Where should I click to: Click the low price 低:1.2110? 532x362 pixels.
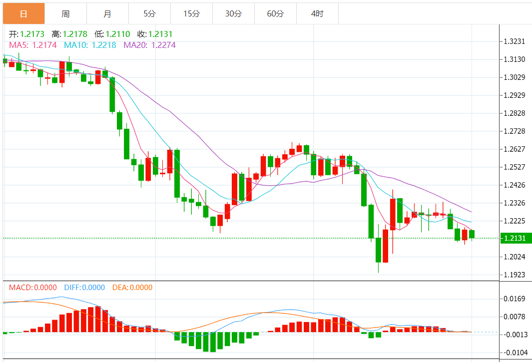click(x=112, y=34)
